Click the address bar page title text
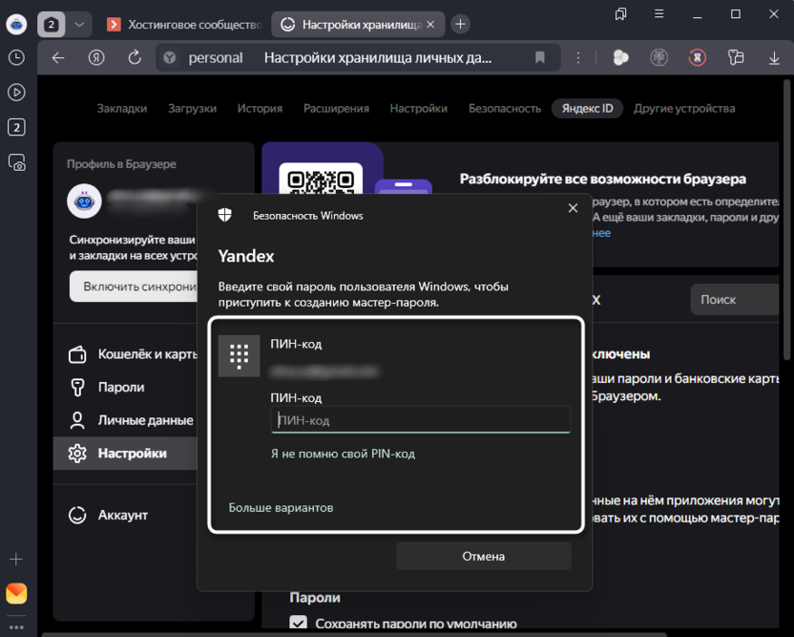Screen dimensions: 794x637 click(378, 57)
